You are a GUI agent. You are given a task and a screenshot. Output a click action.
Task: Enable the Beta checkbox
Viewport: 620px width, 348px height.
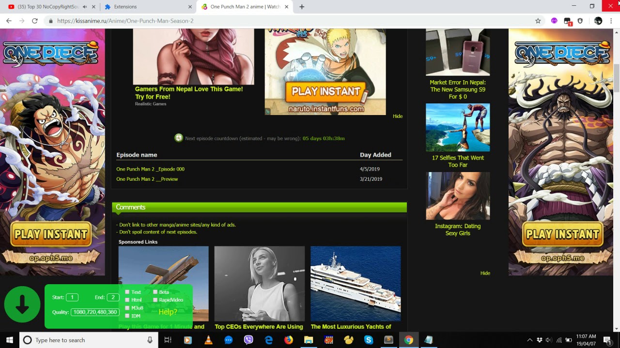(155, 292)
